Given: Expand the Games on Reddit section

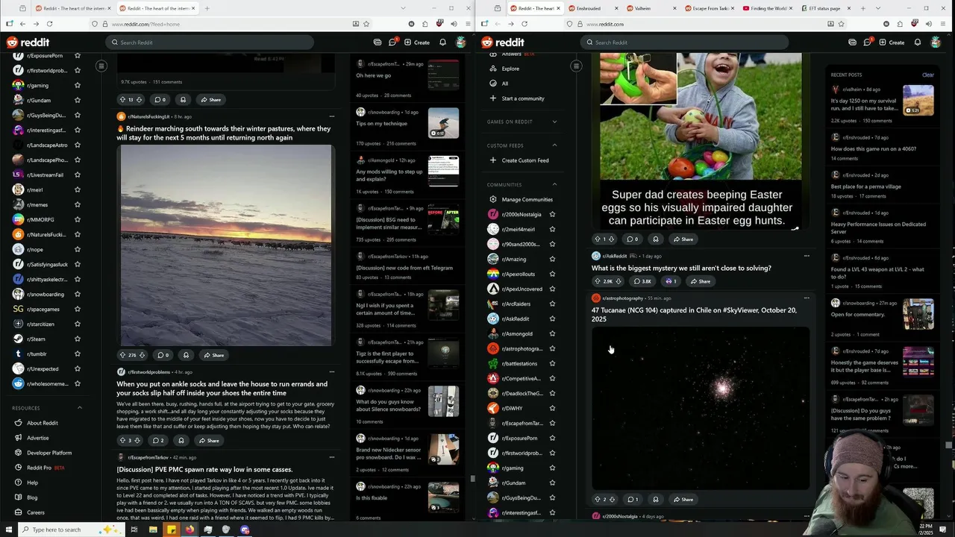Looking at the screenshot, I should coord(554,122).
